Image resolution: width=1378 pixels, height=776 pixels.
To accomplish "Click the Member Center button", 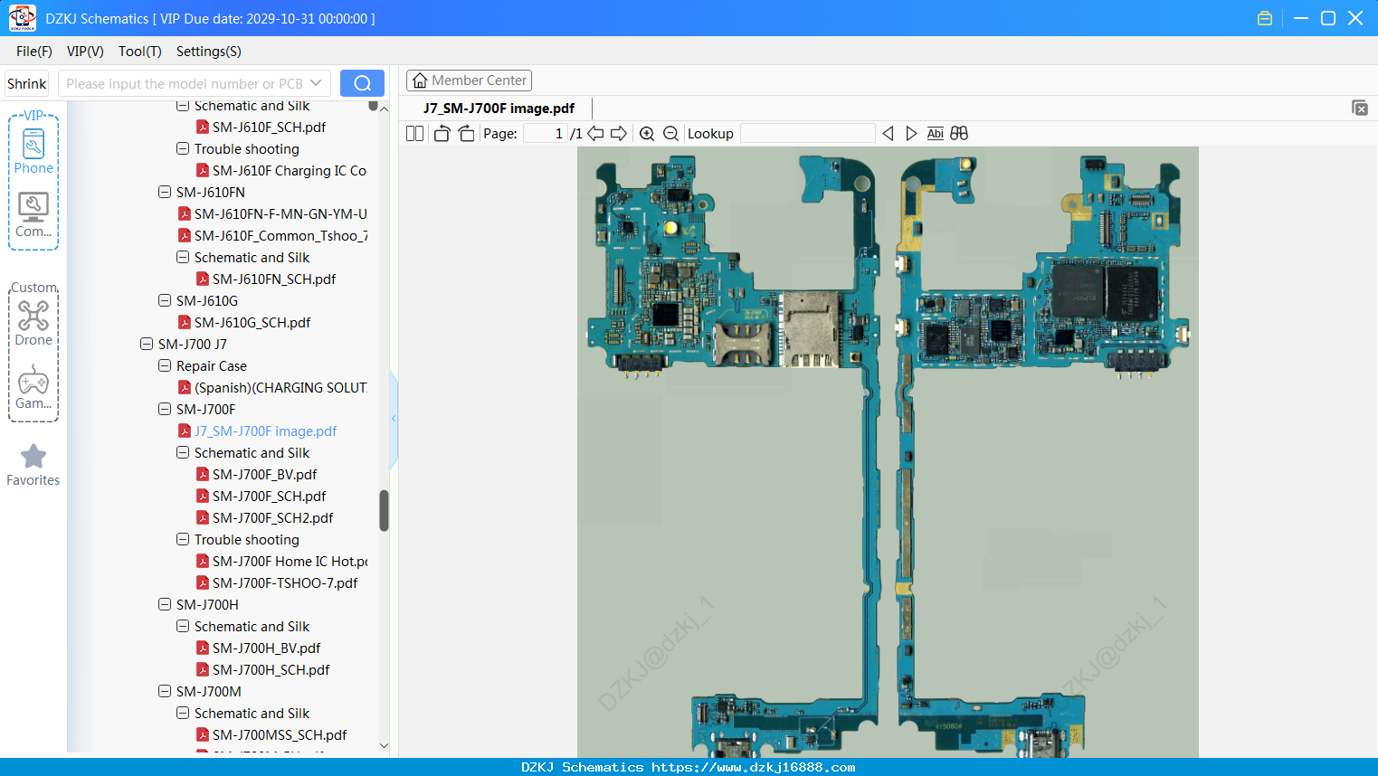I will (469, 80).
